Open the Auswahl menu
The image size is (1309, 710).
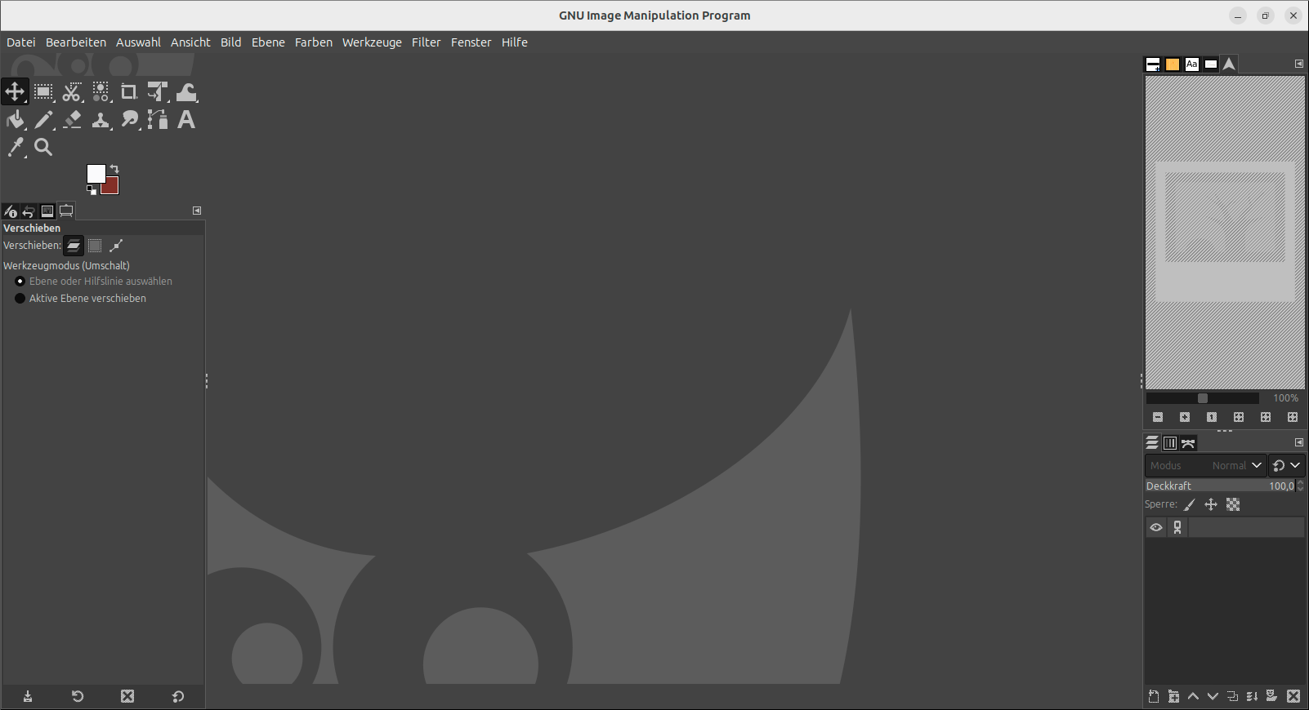(138, 42)
